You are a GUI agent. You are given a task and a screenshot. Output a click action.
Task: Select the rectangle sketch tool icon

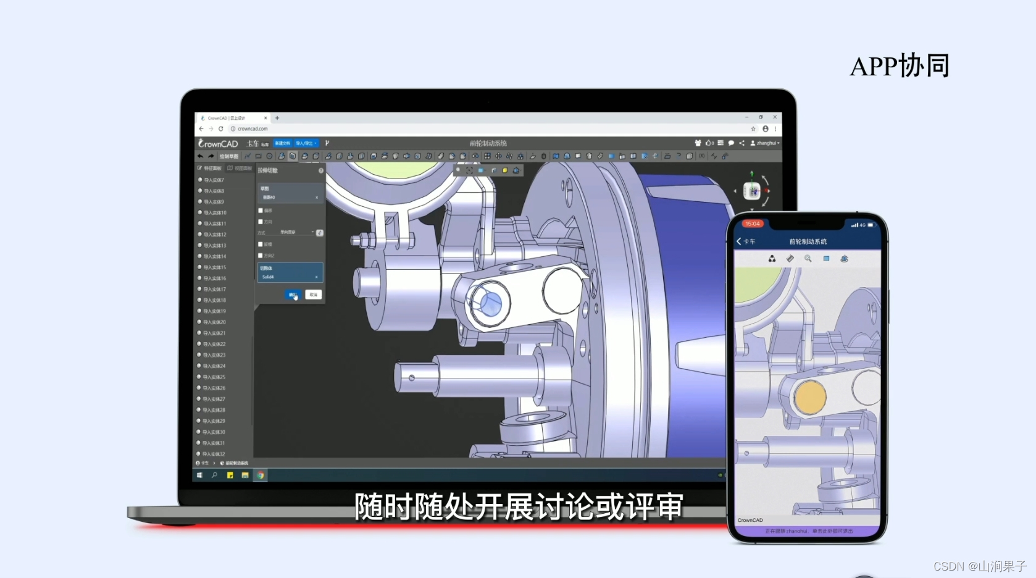point(258,156)
